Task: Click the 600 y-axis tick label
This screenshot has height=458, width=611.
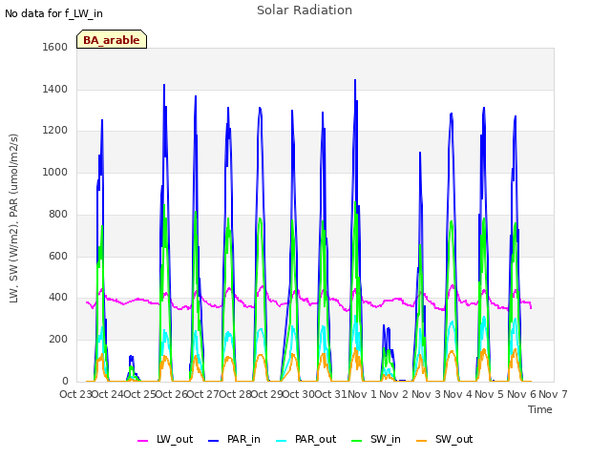Action: (58, 256)
